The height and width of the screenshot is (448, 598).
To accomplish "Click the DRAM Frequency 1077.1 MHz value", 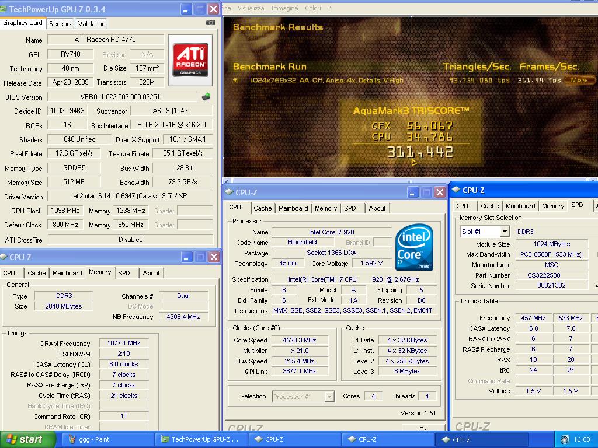I will [x=124, y=343].
